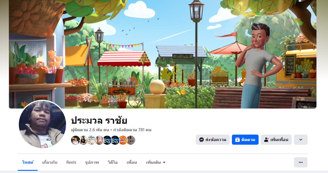Open the เพื่อน friends tab
The width and height of the screenshot is (328, 173).
pyautogui.click(x=132, y=162)
